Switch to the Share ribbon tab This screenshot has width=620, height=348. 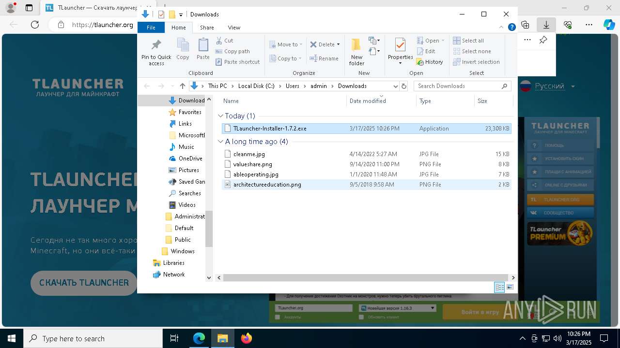tap(207, 28)
